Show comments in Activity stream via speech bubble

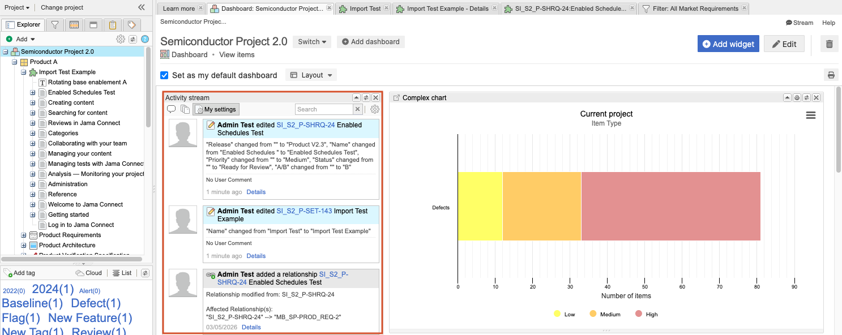click(171, 109)
